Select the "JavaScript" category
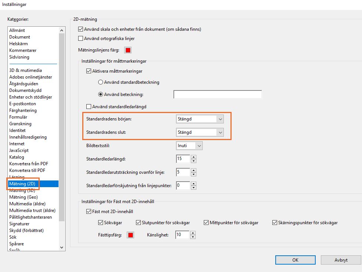 (19, 150)
